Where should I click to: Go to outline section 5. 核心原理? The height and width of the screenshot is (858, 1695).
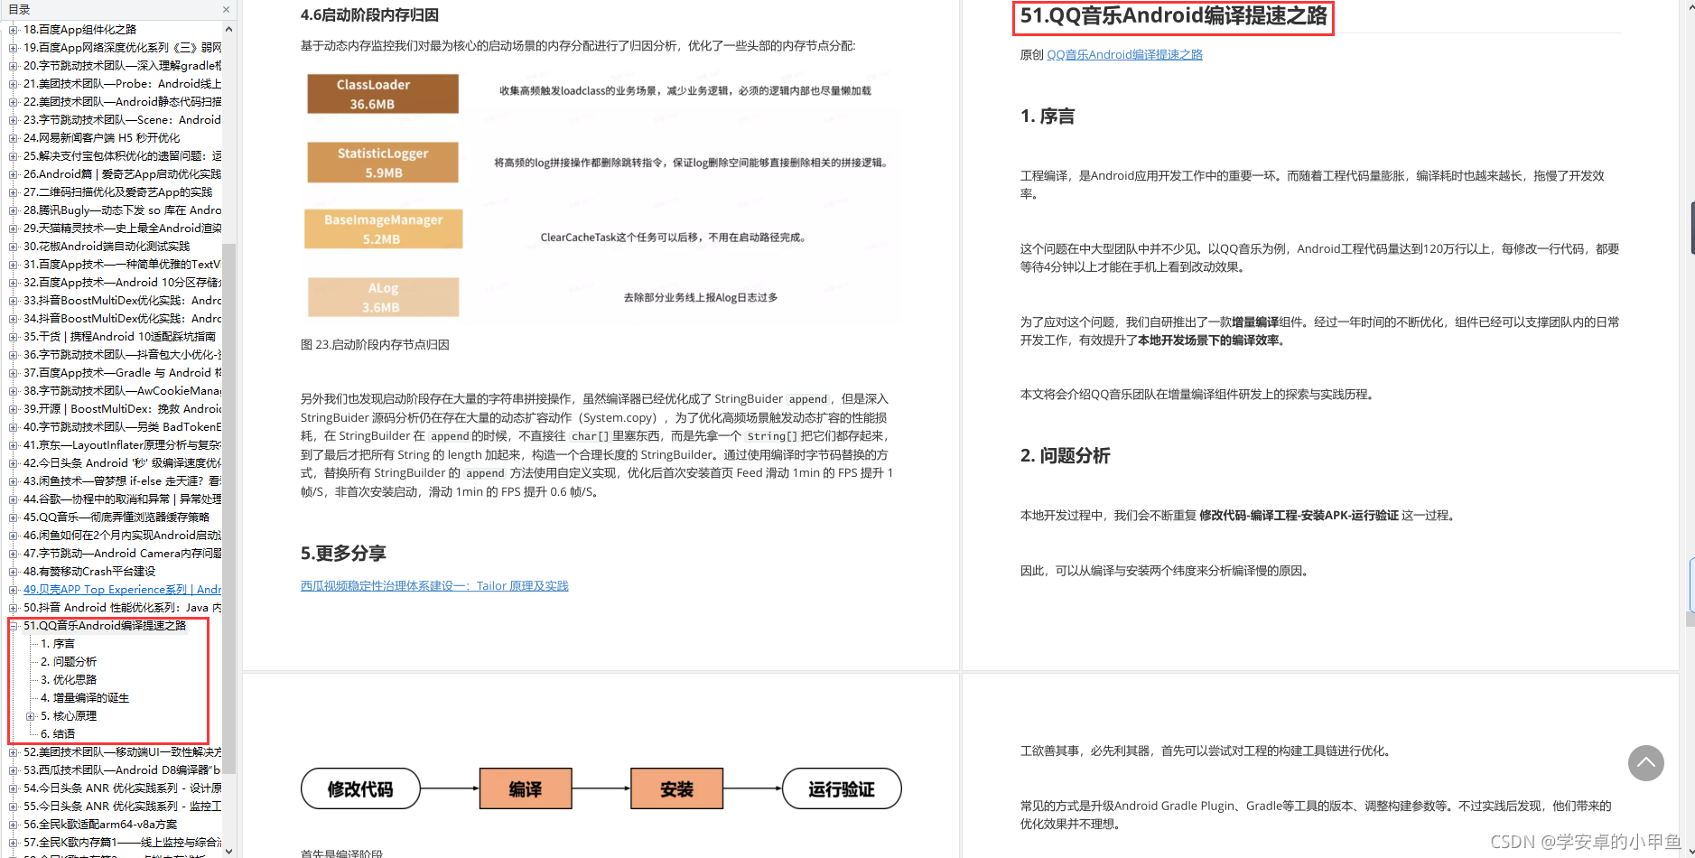point(69,716)
